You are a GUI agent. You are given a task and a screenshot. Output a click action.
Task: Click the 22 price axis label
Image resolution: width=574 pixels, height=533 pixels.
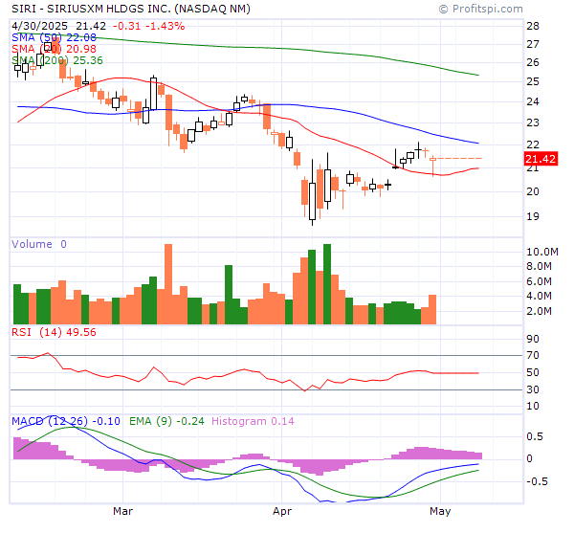click(x=533, y=144)
